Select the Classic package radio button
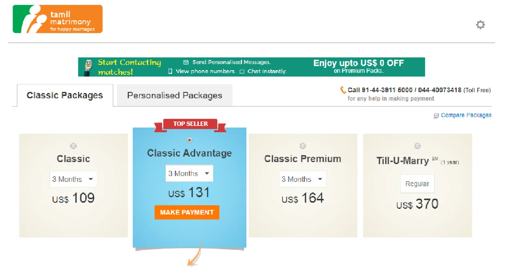Viewport: 523px width, 274px height. click(x=73, y=146)
